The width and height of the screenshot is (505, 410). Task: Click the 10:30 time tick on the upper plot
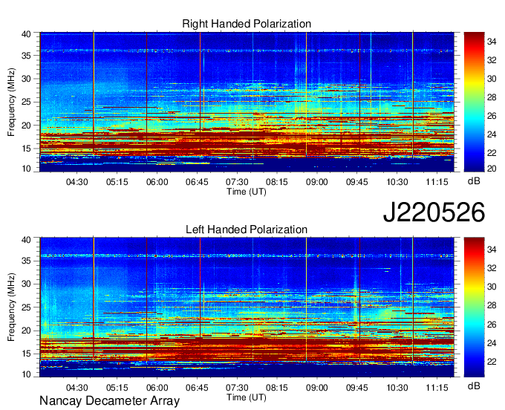tap(397, 182)
